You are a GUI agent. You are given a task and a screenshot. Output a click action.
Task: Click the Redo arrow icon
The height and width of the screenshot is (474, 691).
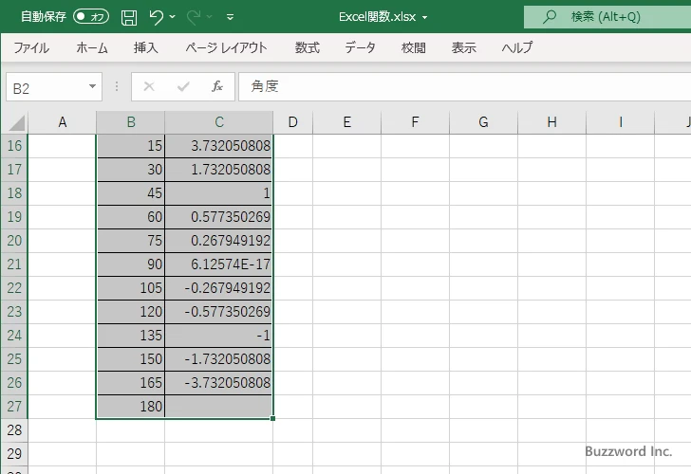pos(194,17)
